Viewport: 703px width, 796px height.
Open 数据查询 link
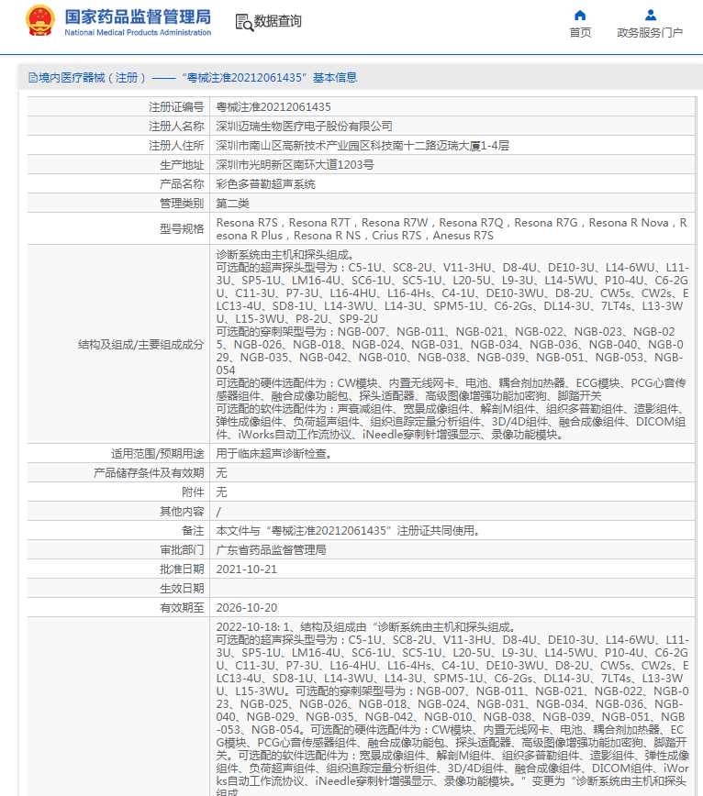[278, 21]
